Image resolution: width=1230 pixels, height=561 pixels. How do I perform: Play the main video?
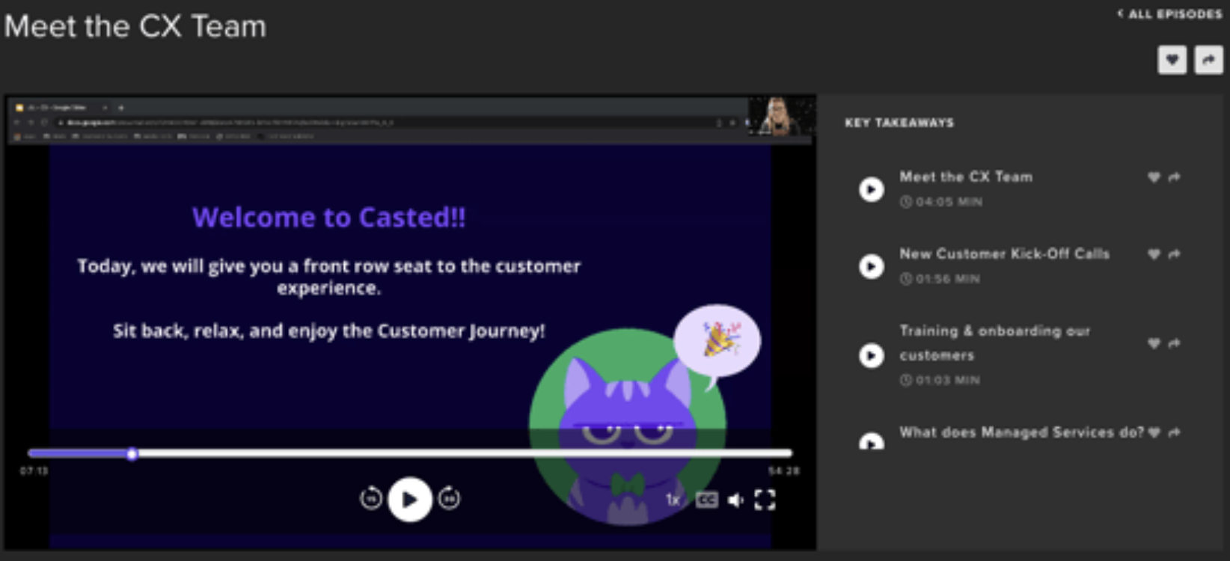tap(409, 499)
